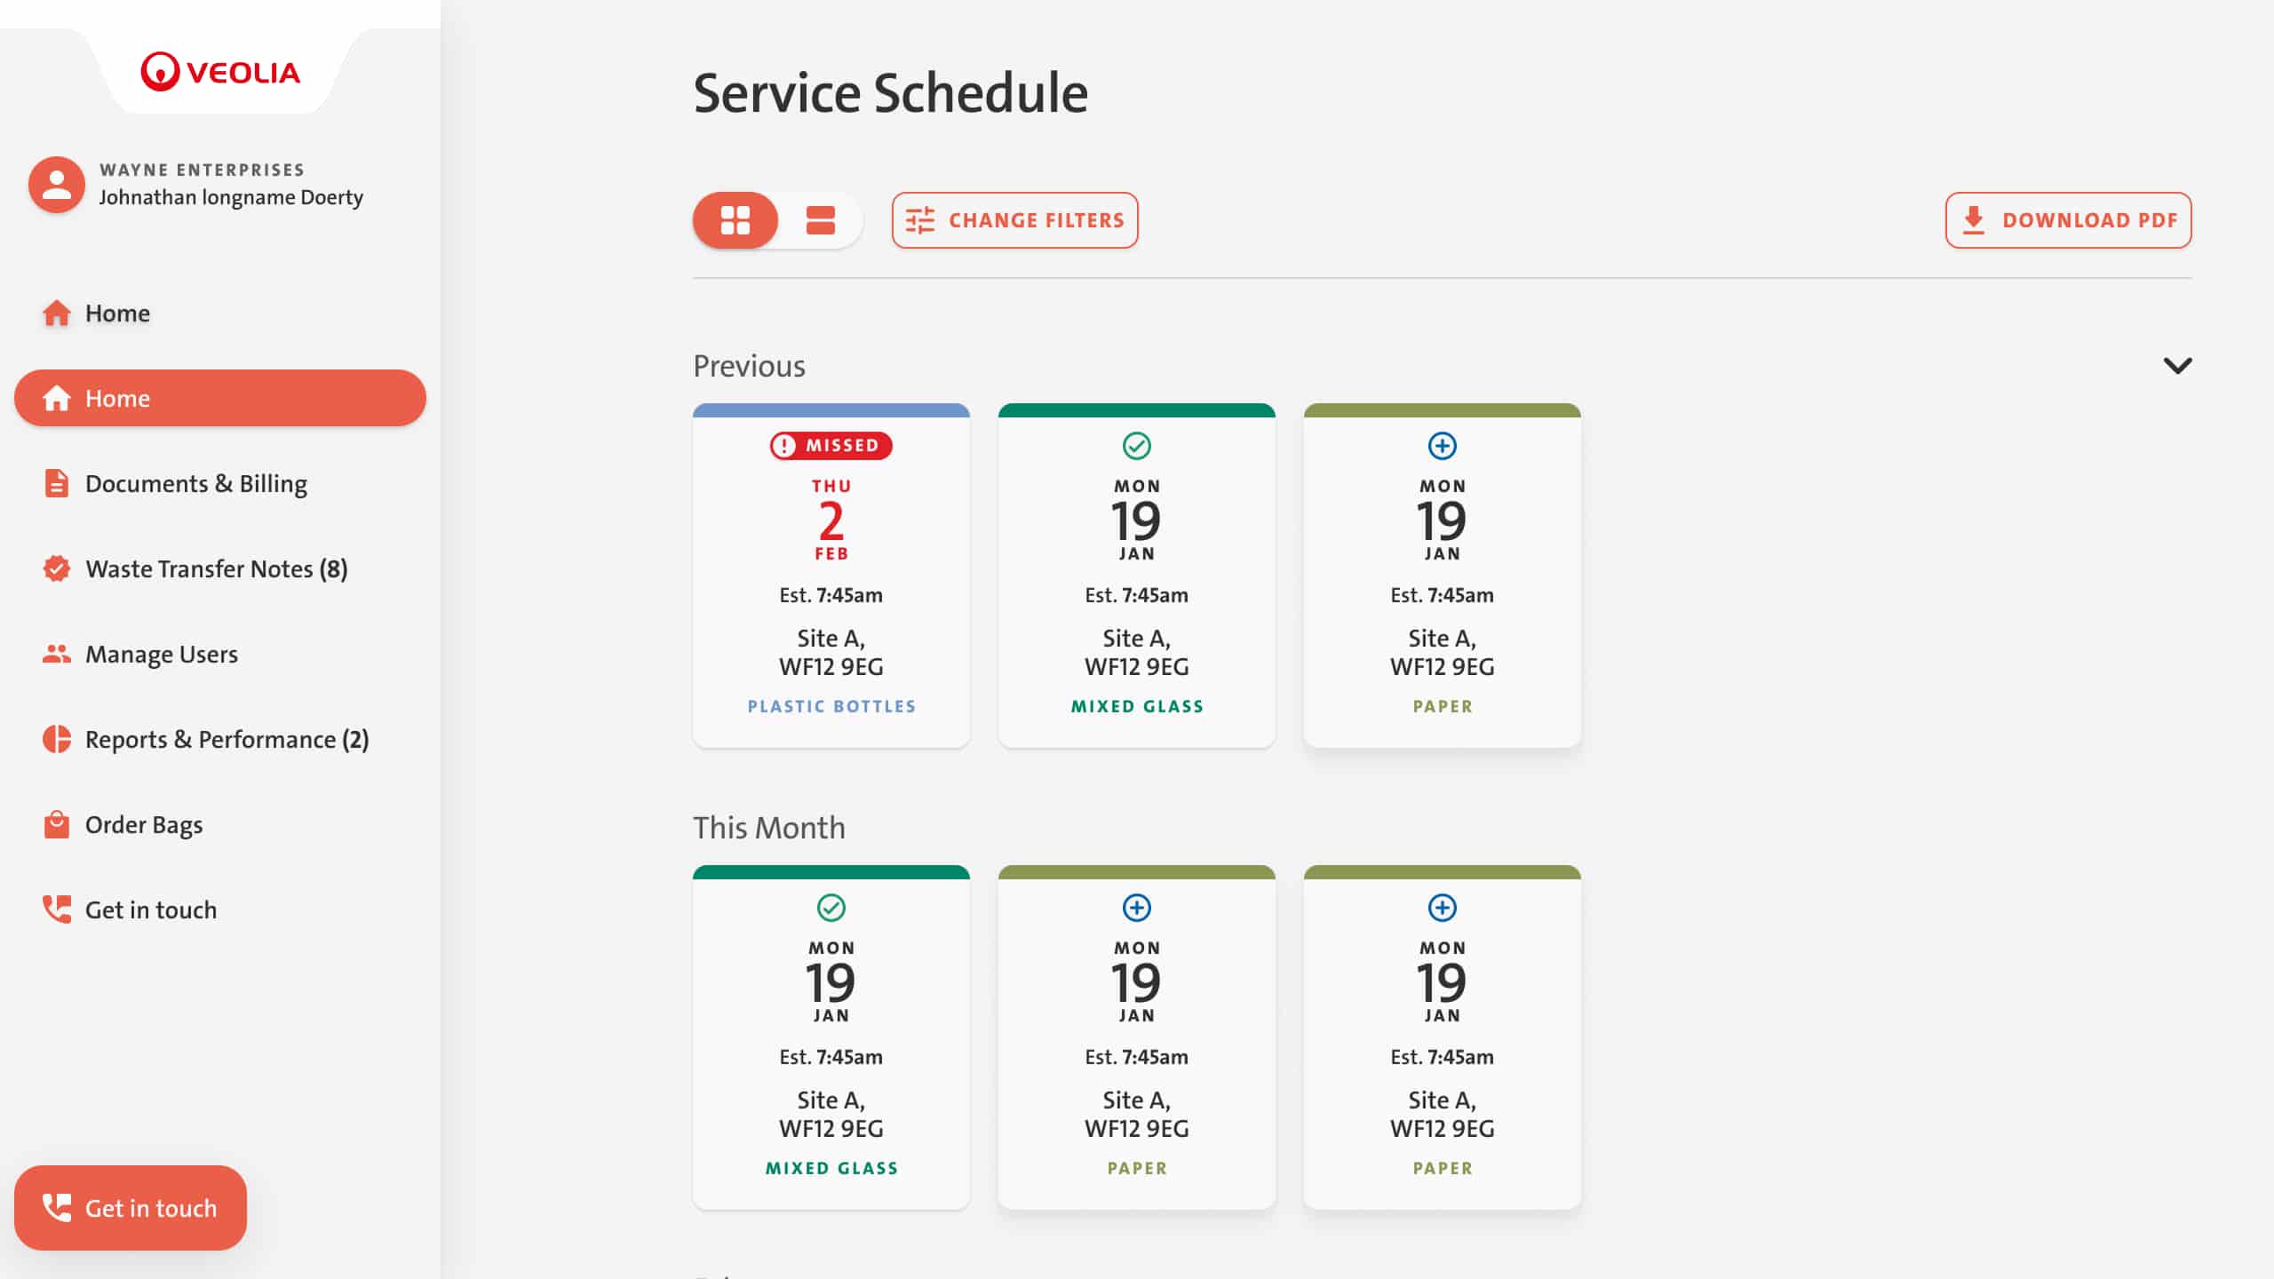
Task: Click the red Missed status badge
Action: tap(831, 445)
